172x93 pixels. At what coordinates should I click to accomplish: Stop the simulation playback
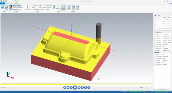[x=75, y=88]
